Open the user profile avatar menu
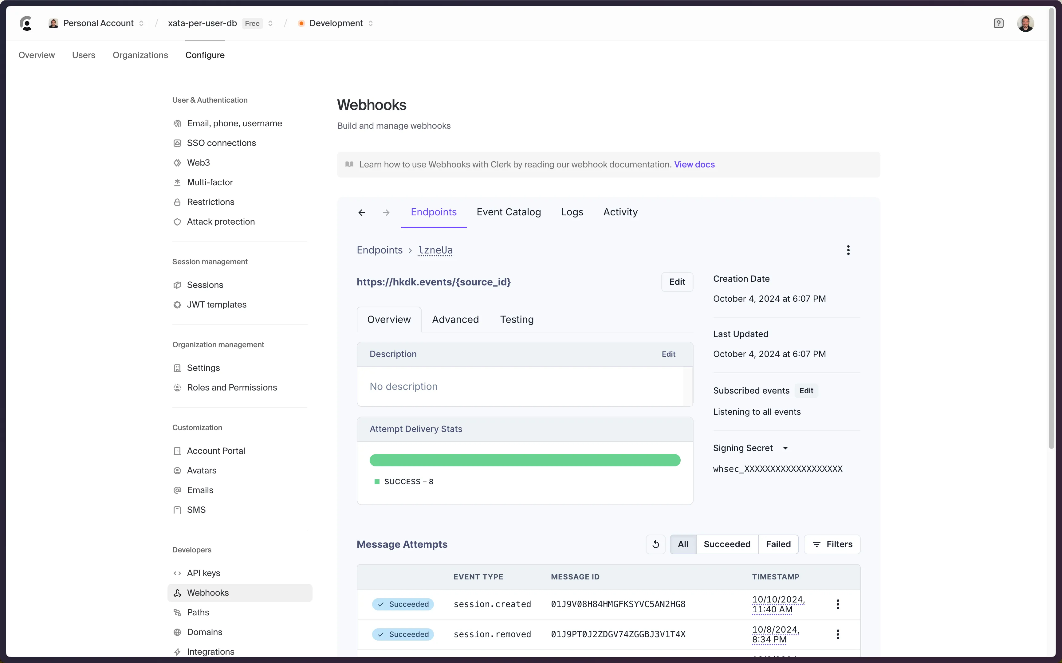1062x663 pixels. (x=1025, y=23)
